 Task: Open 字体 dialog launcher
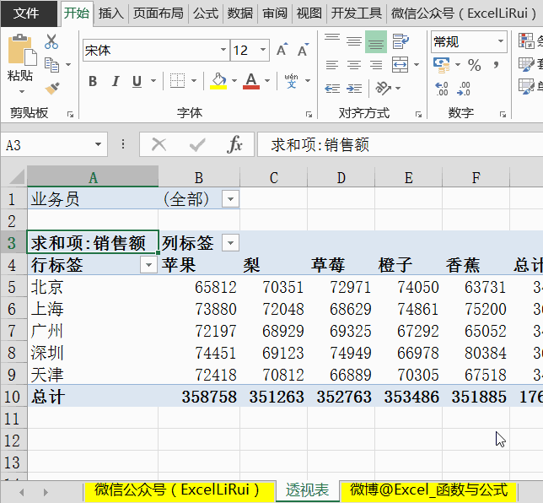pyautogui.click(x=309, y=115)
